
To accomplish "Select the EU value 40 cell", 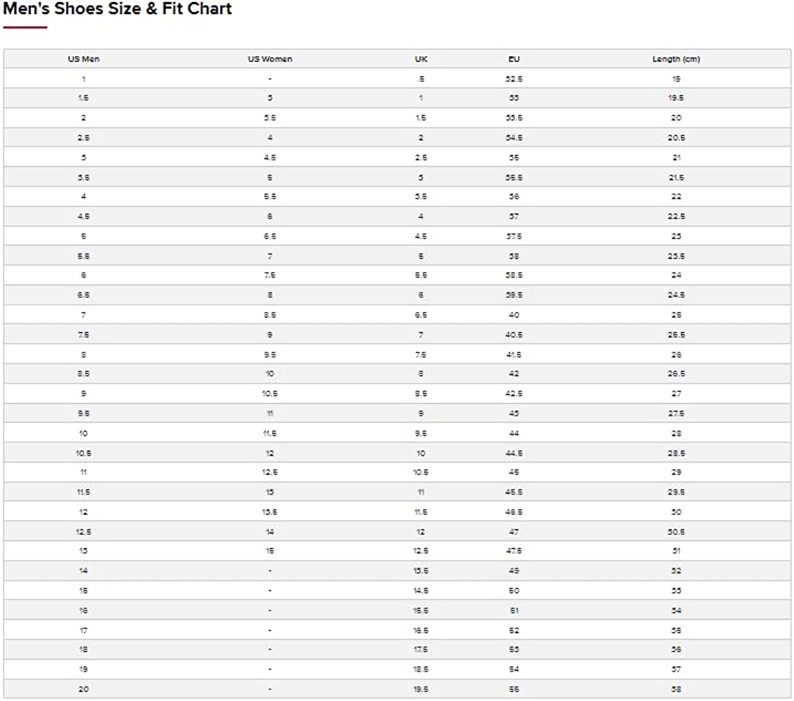I will (x=514, y=315).
